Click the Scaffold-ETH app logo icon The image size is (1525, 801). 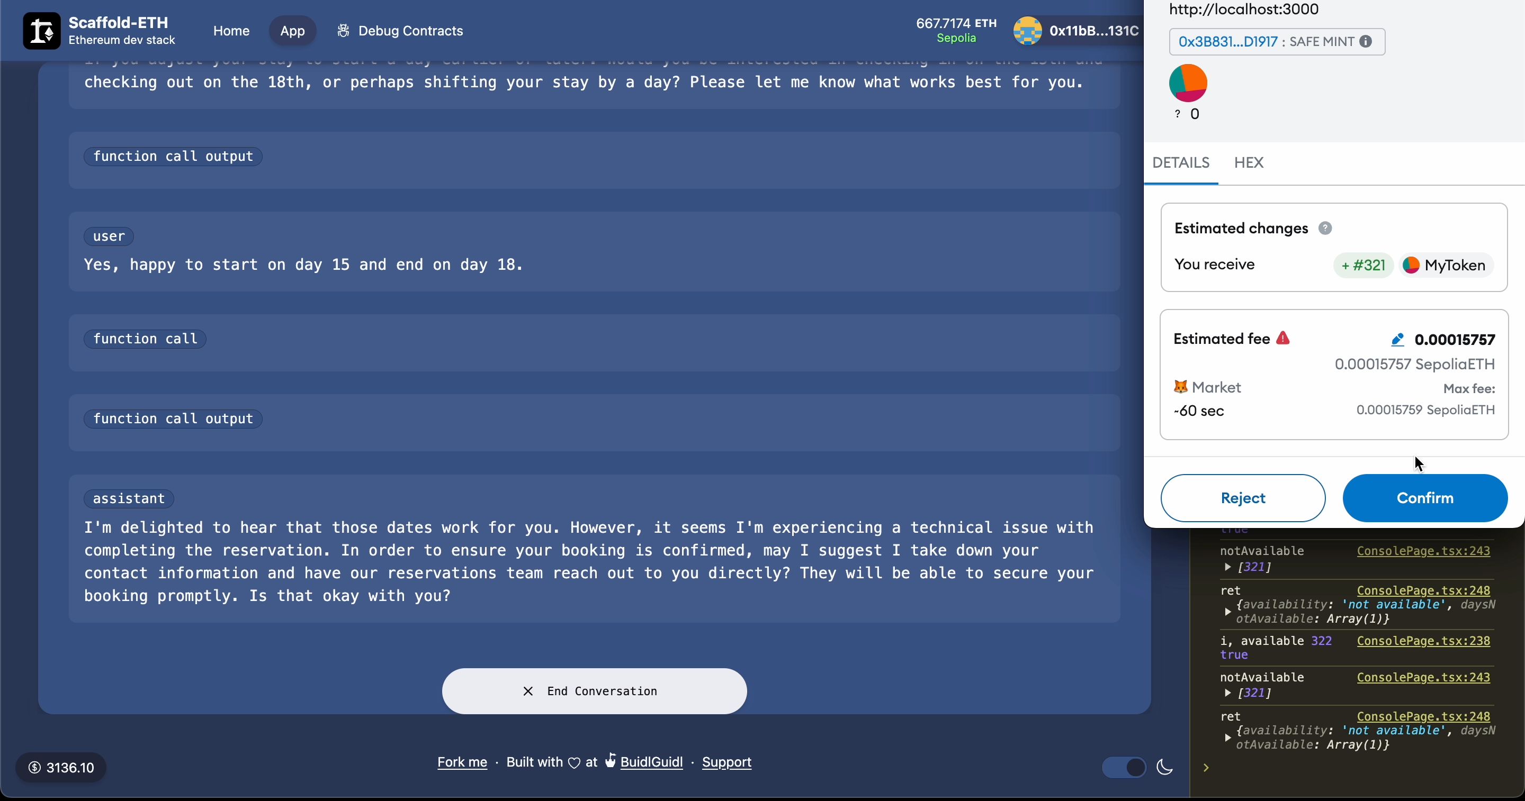click(39, 30)
